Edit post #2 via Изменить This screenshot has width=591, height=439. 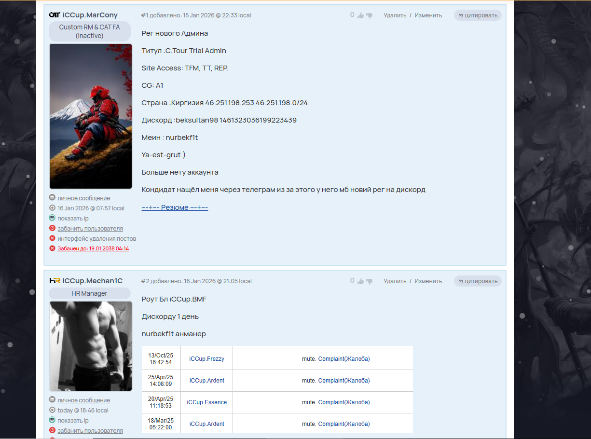tap(428, 281)
